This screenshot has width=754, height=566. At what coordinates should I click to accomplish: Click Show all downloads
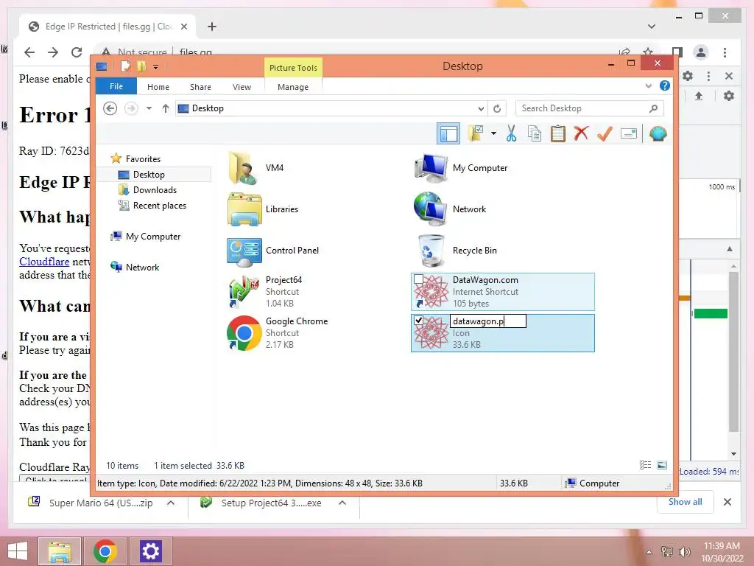click(686, 502)
